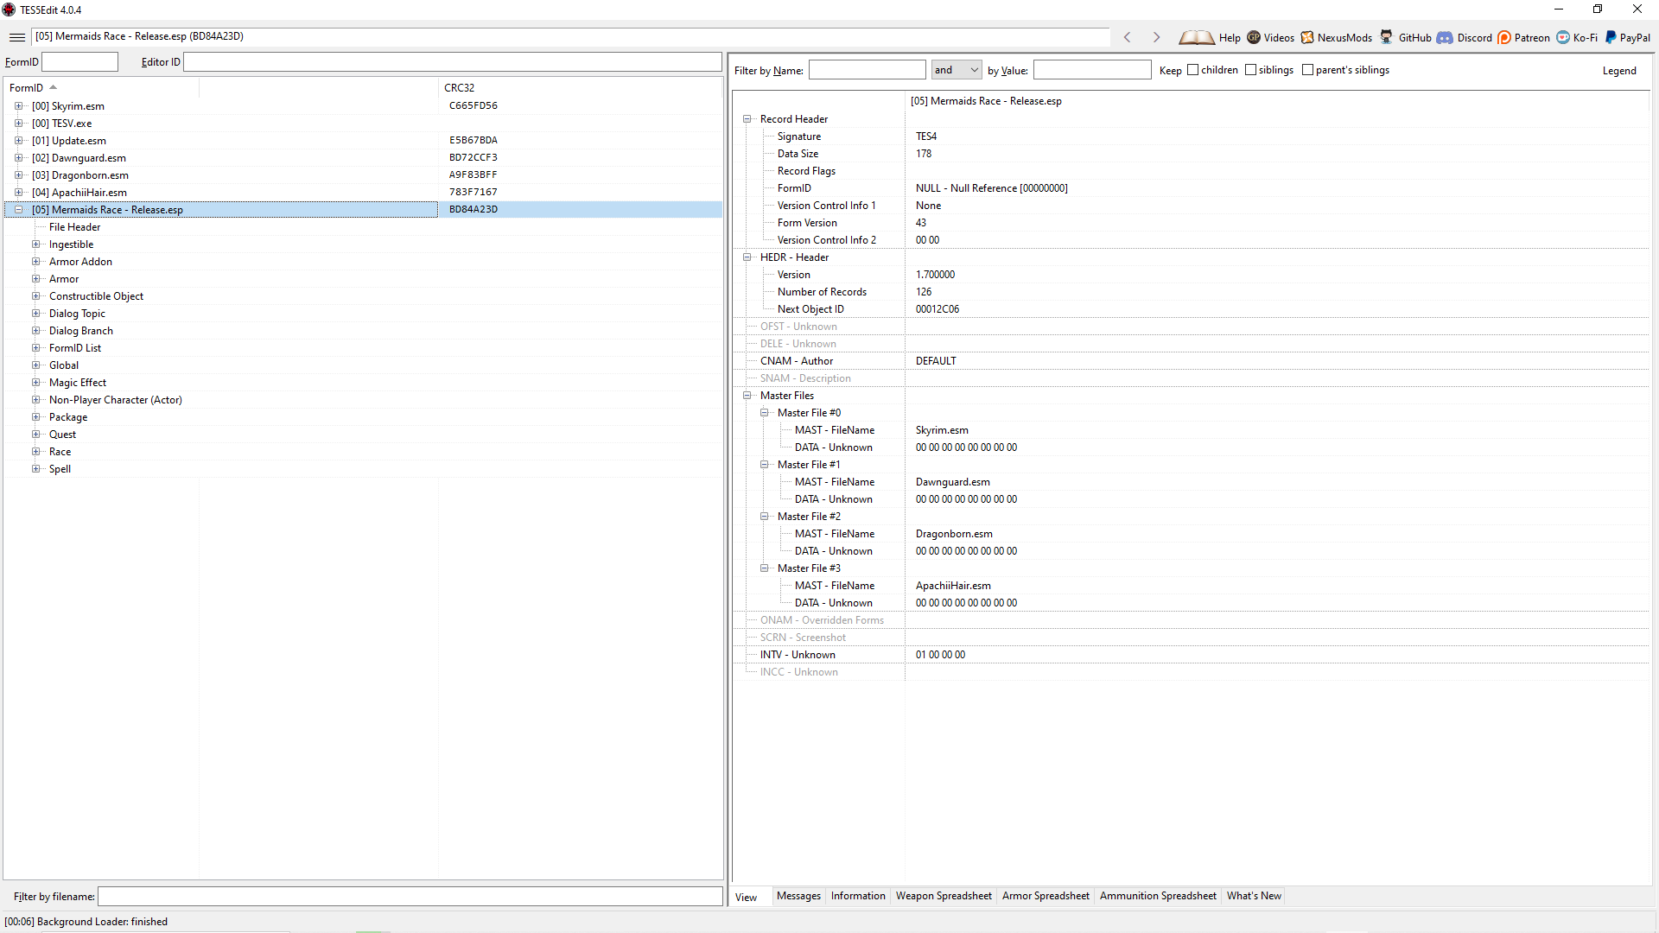Viewport: 1659px width, 933px height.
Task: Collapse the Record Header section
Action: (747, 119)
